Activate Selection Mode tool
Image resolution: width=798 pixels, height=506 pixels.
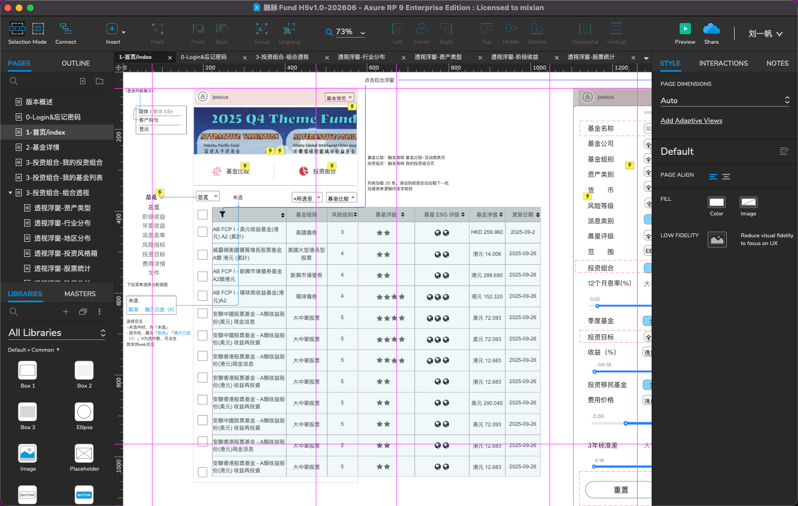(27, 33)
